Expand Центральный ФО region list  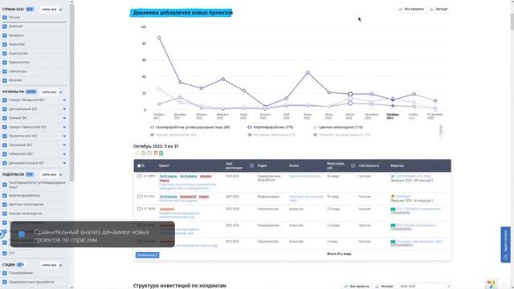[64, 109]
